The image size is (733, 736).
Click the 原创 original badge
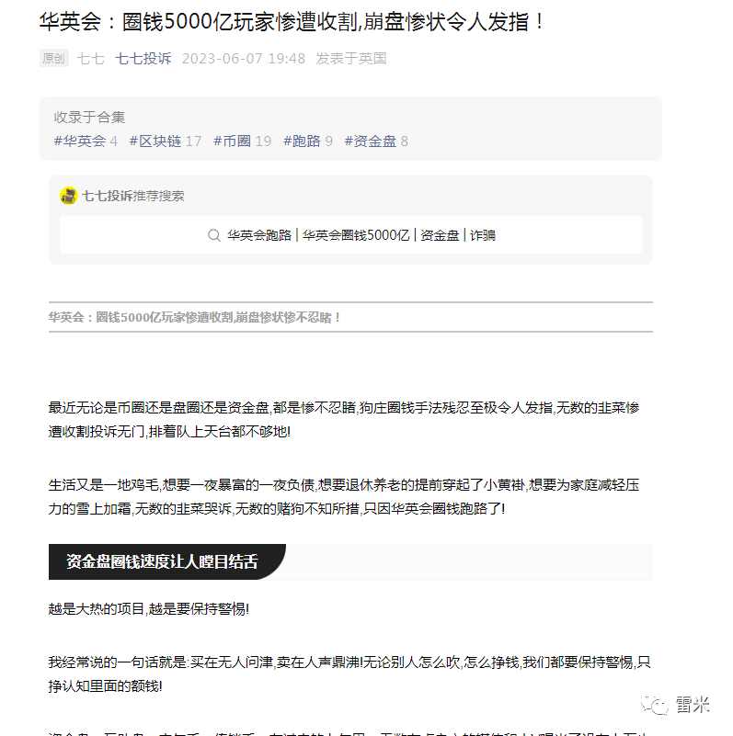(x=54, y=58)
